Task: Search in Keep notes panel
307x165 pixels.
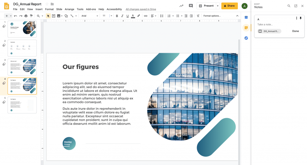Action: [289, 6]
